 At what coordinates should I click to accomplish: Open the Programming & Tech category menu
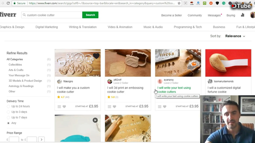click(x=188, y=27)
